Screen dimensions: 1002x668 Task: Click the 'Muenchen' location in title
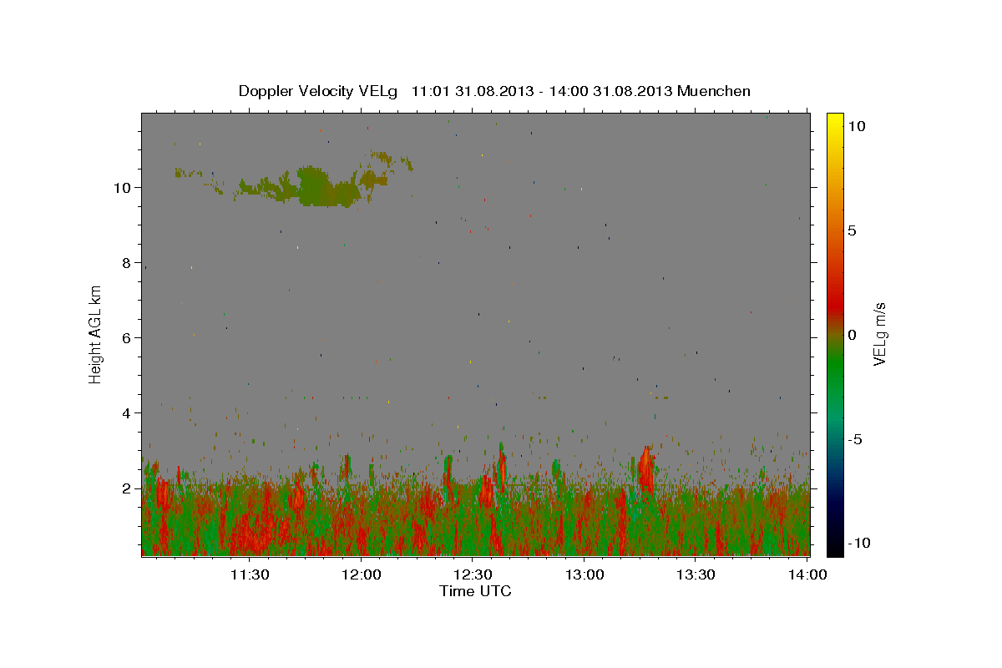pyautogui.click(x=714, y=91)
